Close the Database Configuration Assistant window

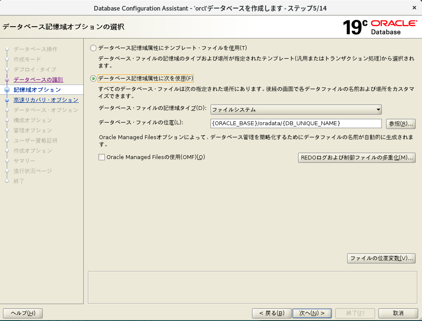pyautogui.click(x=414, y=8)
